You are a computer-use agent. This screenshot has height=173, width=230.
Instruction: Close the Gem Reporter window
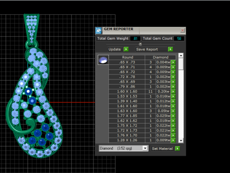coord(183,30)
